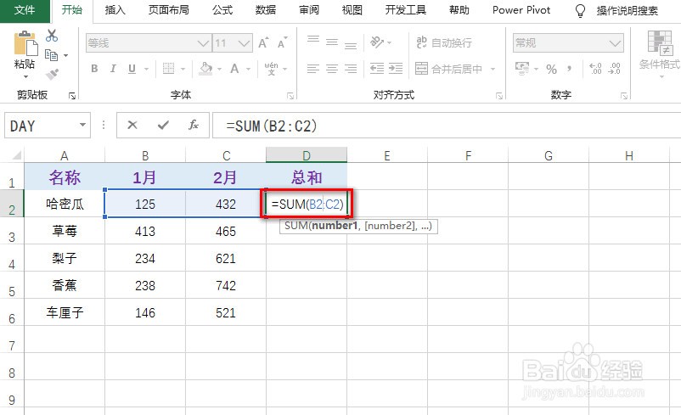Image resolution: width=681 pixels, height=415 pixels.
Task: Switch to the 公式 tab
Action: 222,10
